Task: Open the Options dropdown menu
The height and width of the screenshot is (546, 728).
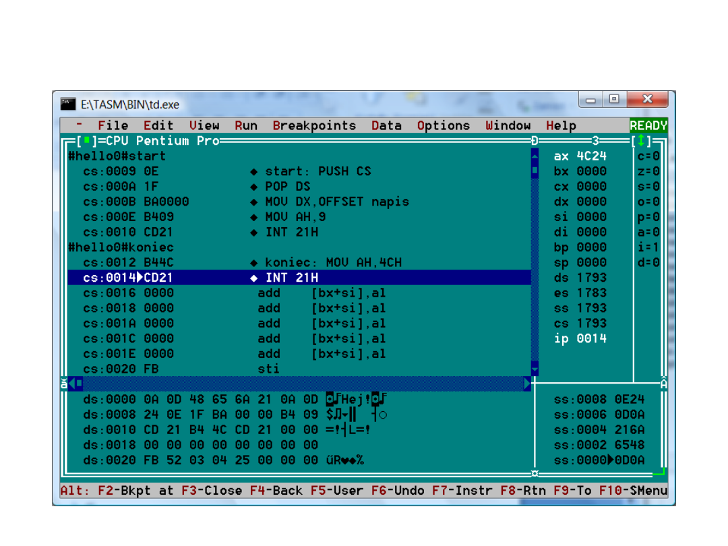Action: click(x=443, y=125)
